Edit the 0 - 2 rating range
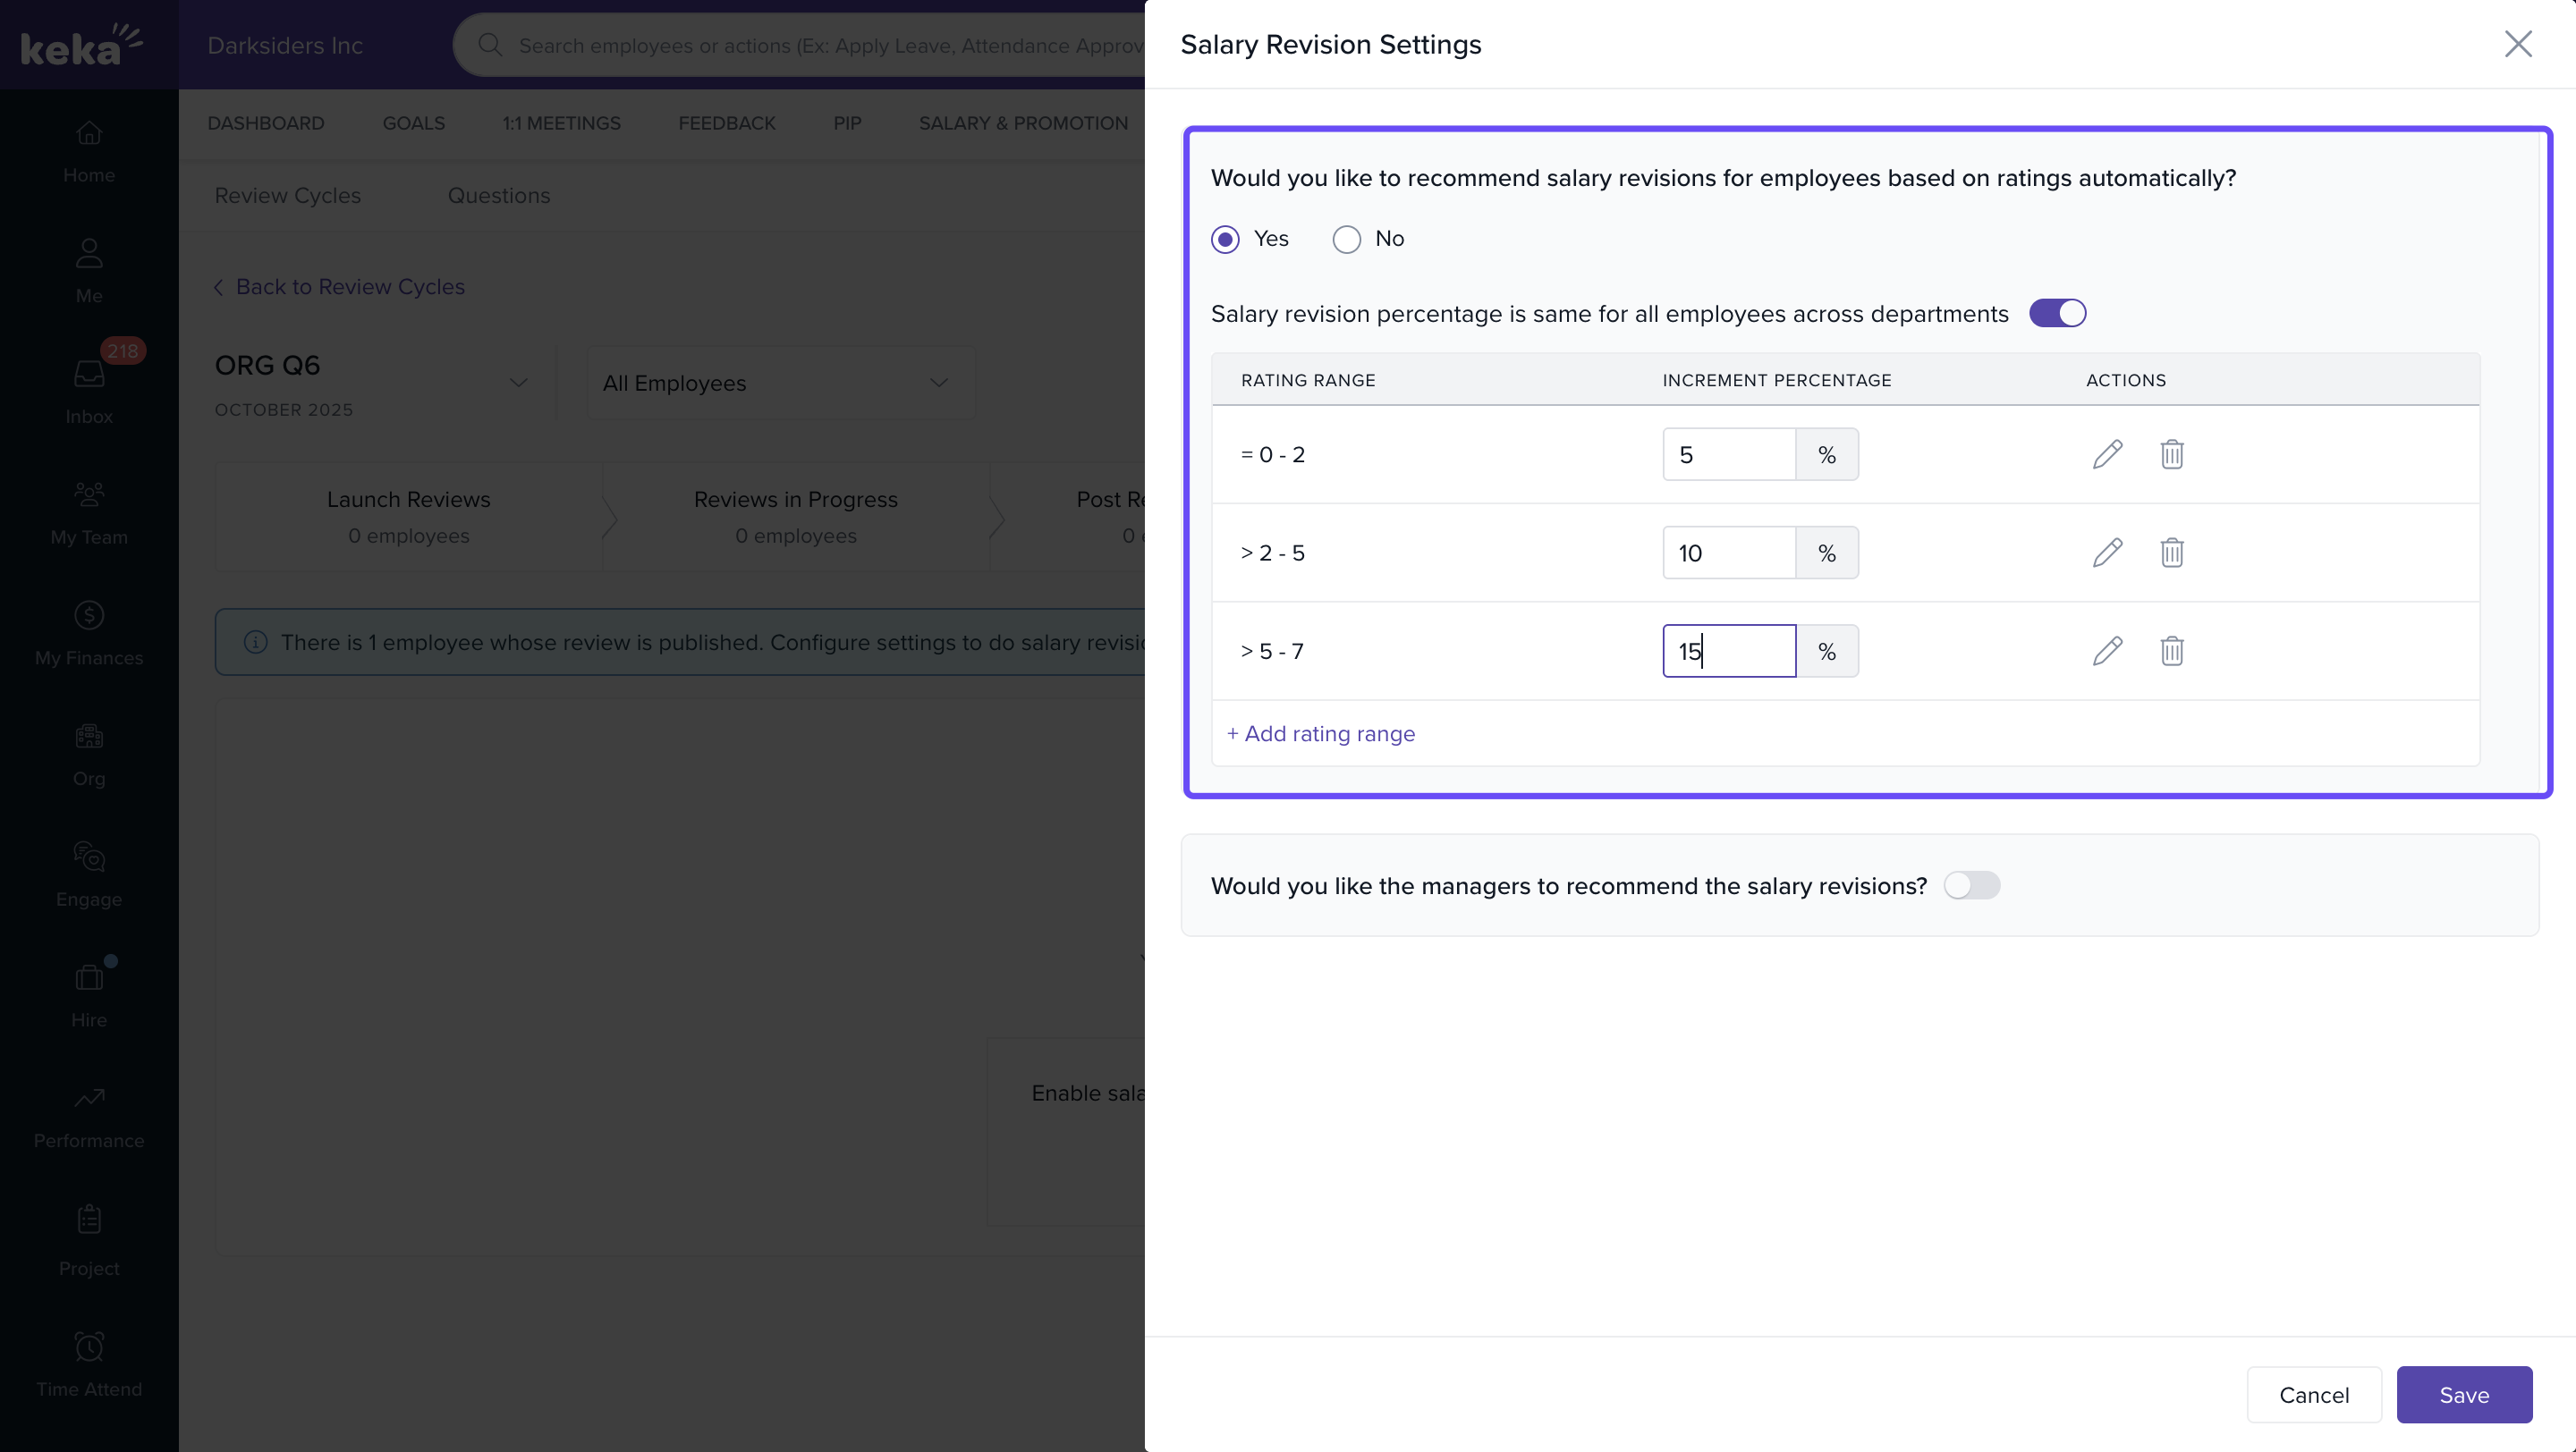The image size is (2576, 1452). tap(2107, 453)
